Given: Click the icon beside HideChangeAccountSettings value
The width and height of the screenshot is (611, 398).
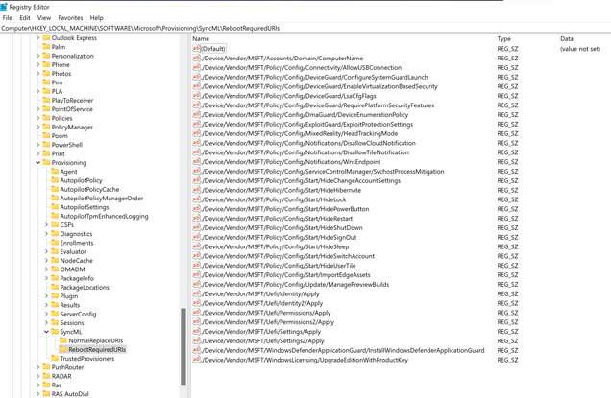Looking at the screenshot, I should (x=196, y=180).
